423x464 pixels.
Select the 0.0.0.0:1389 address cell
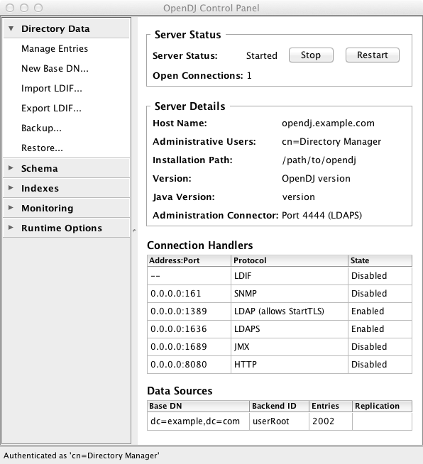[189, 311]
